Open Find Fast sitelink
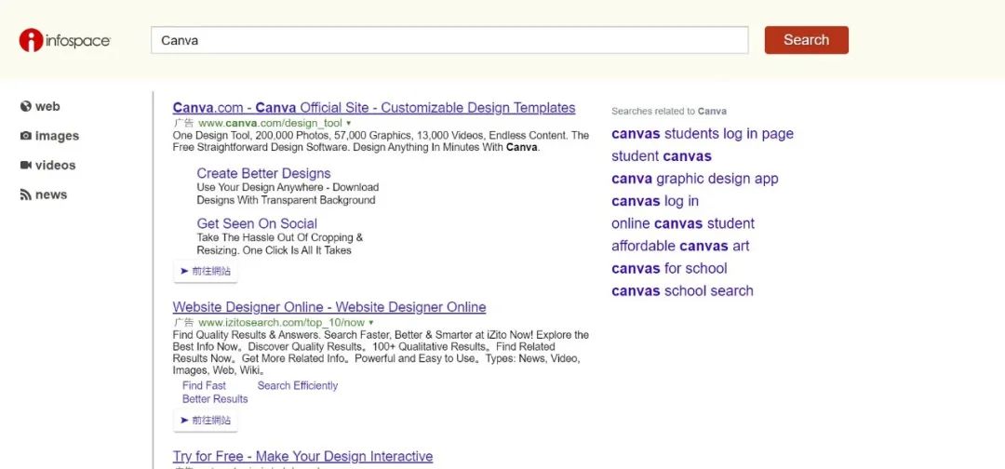 point(204,385)
